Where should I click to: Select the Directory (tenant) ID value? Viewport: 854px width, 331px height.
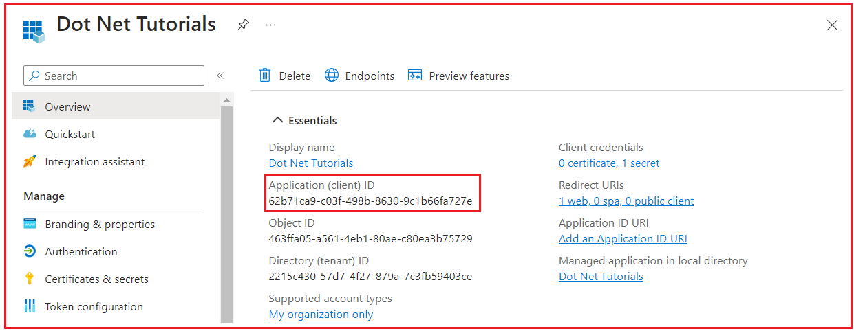[371, 277]
